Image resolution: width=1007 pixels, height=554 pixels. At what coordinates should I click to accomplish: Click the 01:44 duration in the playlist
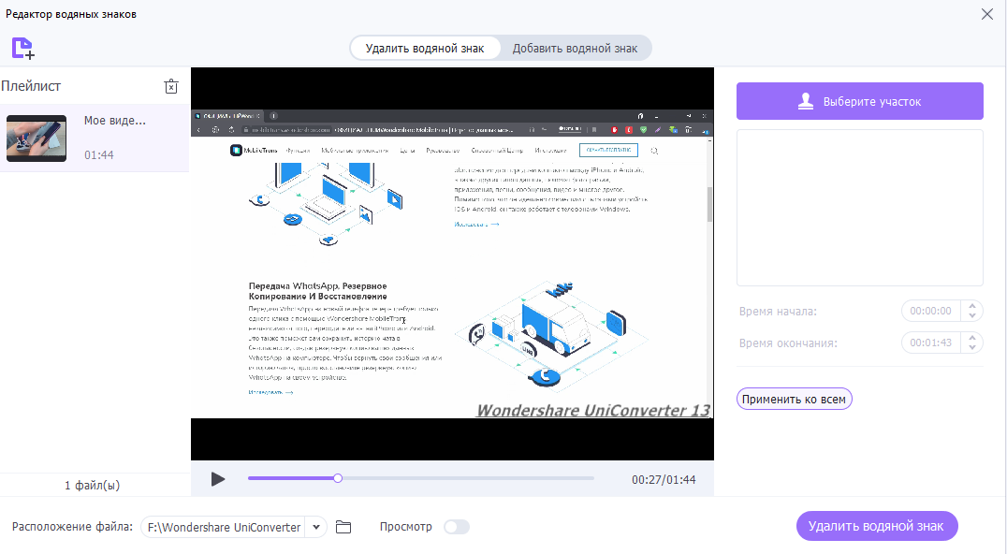[x=99, y=154]
